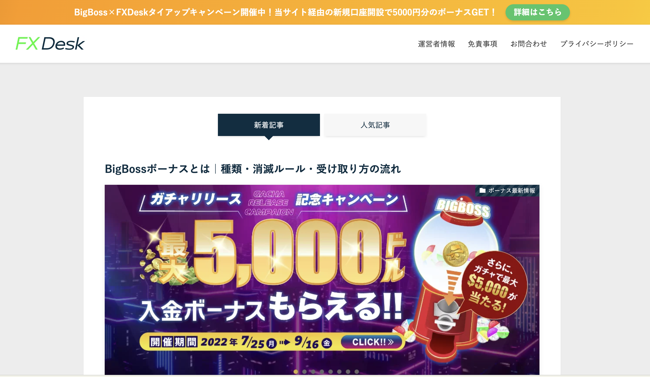650x377 pixels.
Task: Select the first yellow carousel dot
Action: click(296, 372)
